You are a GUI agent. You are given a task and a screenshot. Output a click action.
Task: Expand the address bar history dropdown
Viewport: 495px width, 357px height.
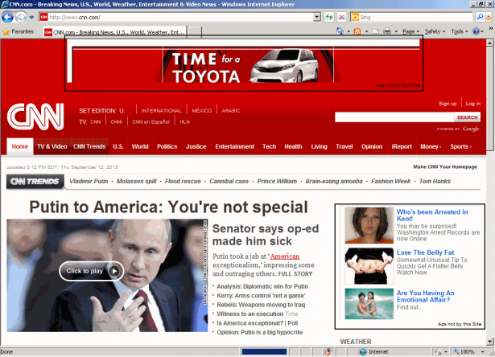[x=317, y=17]
